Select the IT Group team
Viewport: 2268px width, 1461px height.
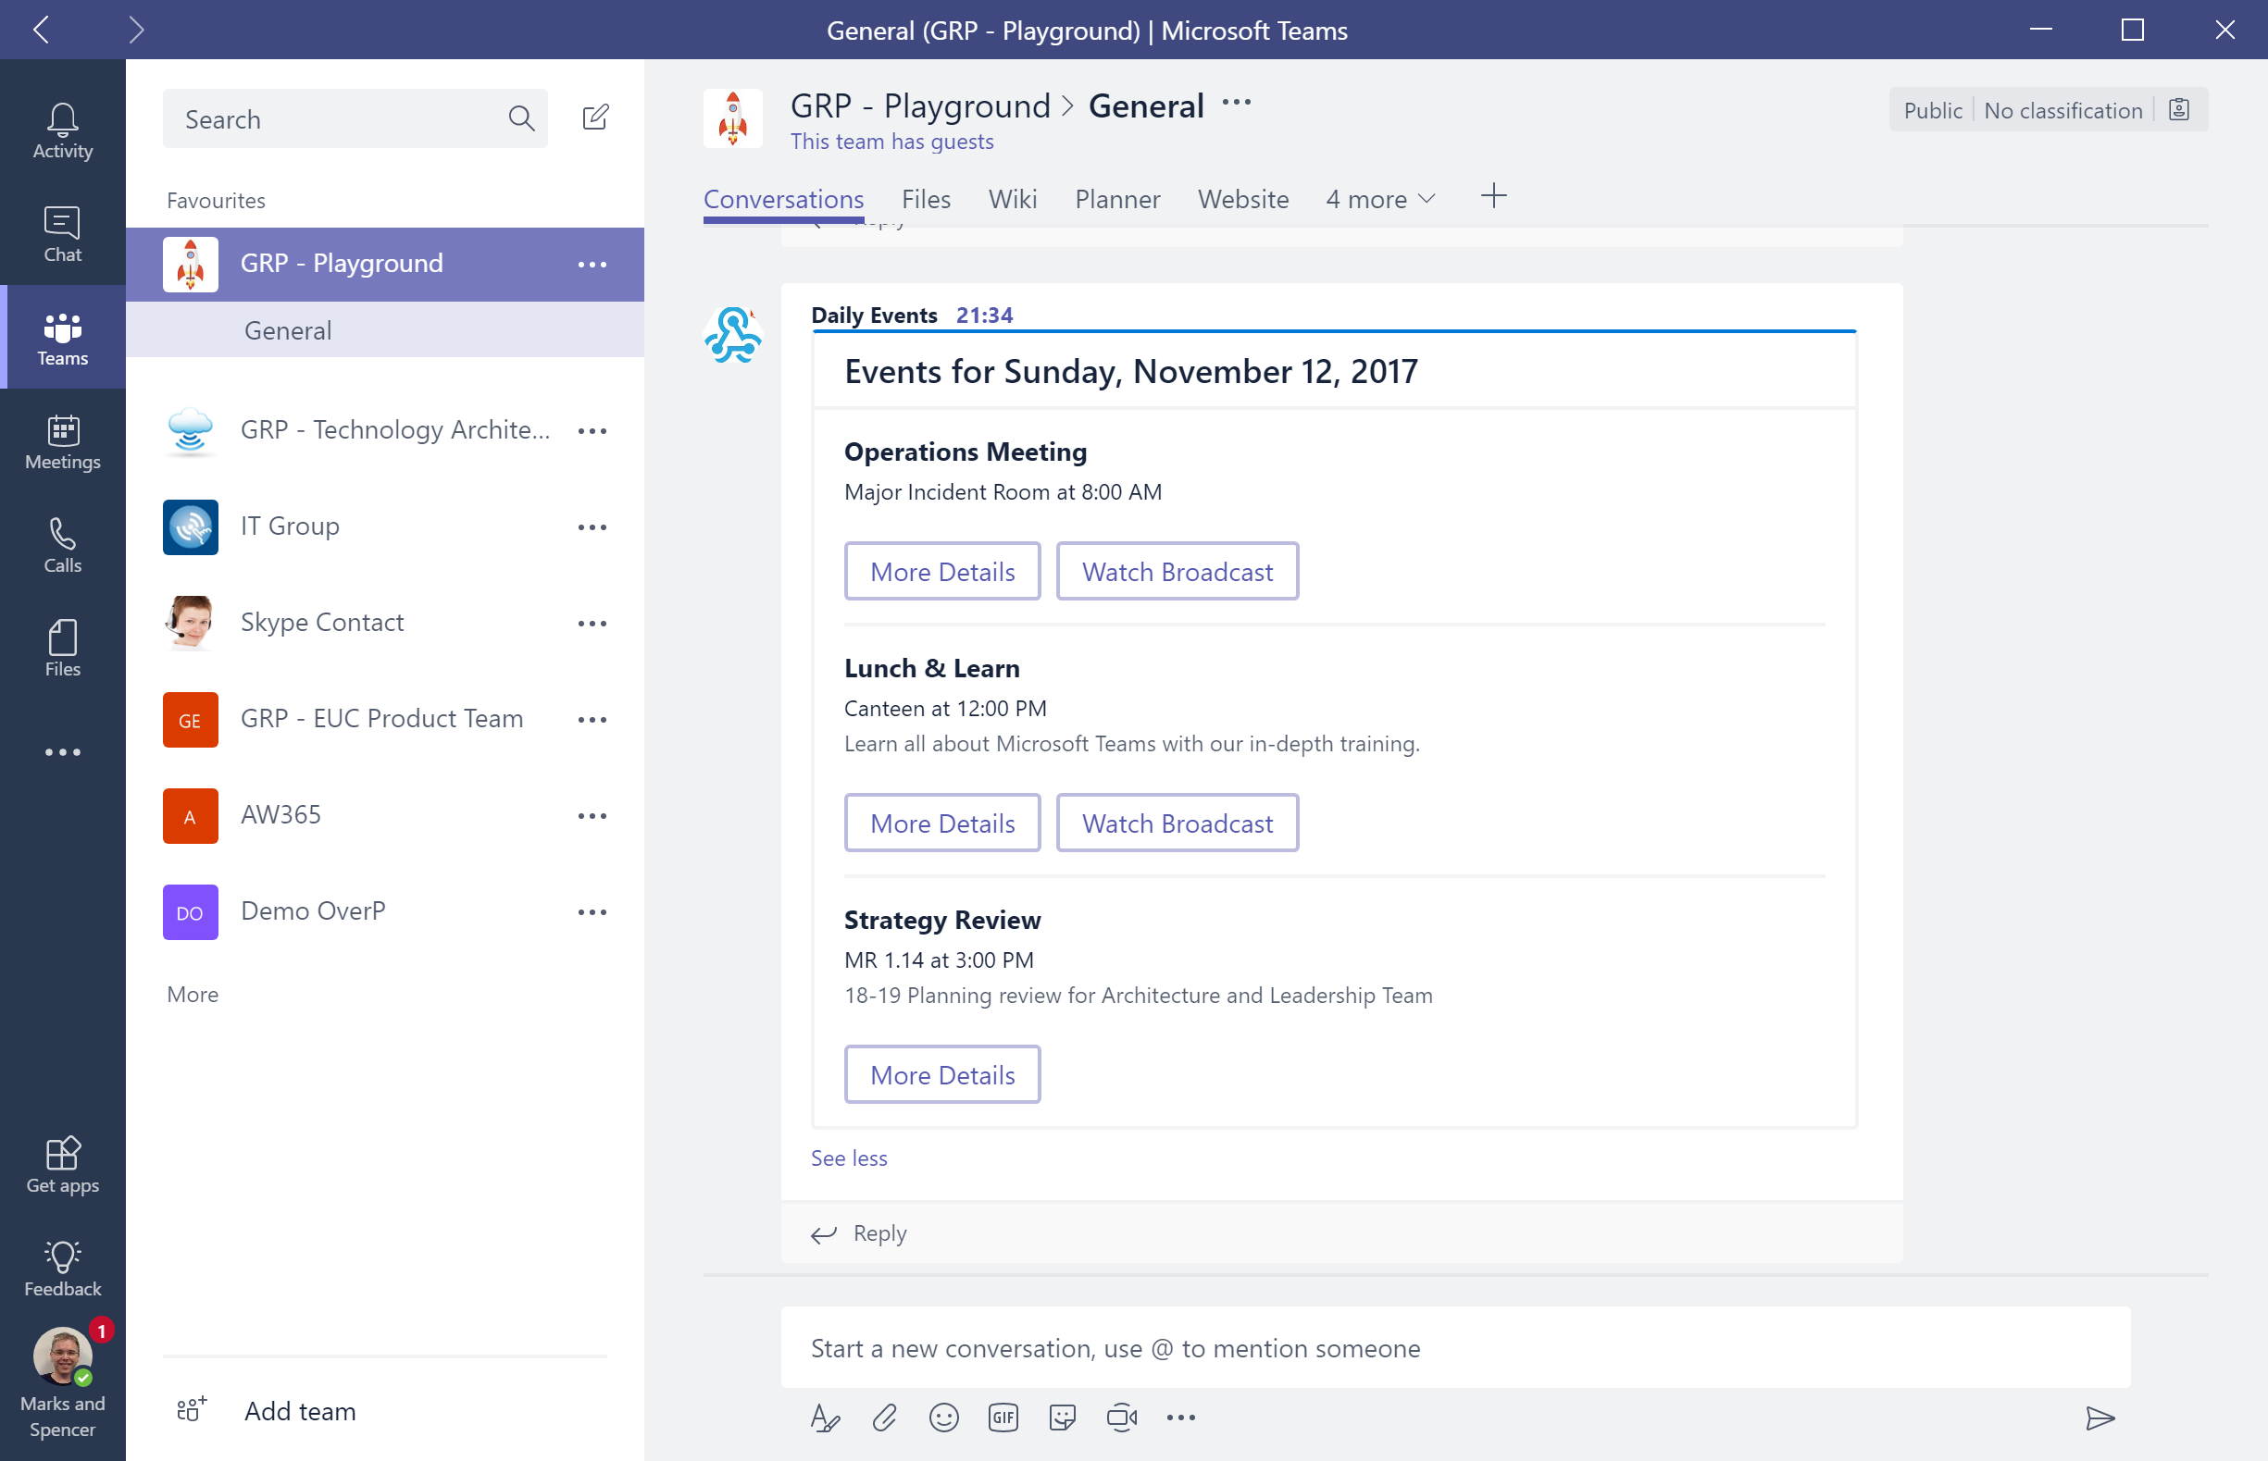pyautogui.click(x=384, y=526)
